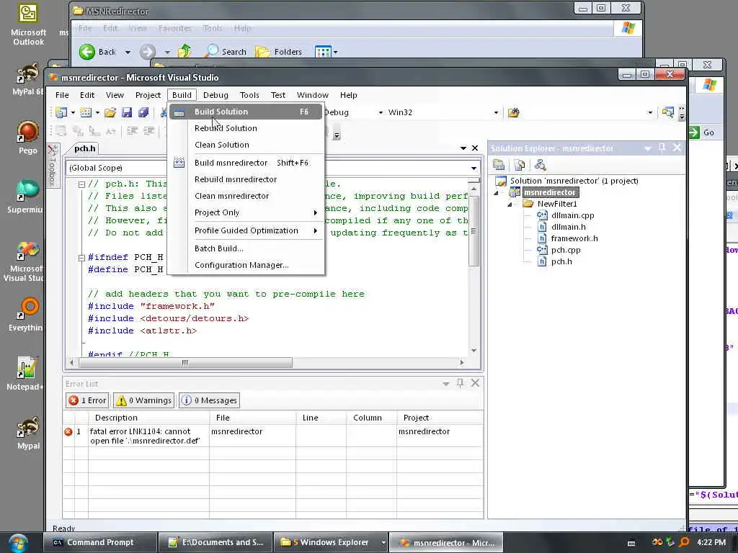This screenshot has width=738, height=553.
Task: Click the editor horizontal scrollbar thumb
Action: pos(185,363)
